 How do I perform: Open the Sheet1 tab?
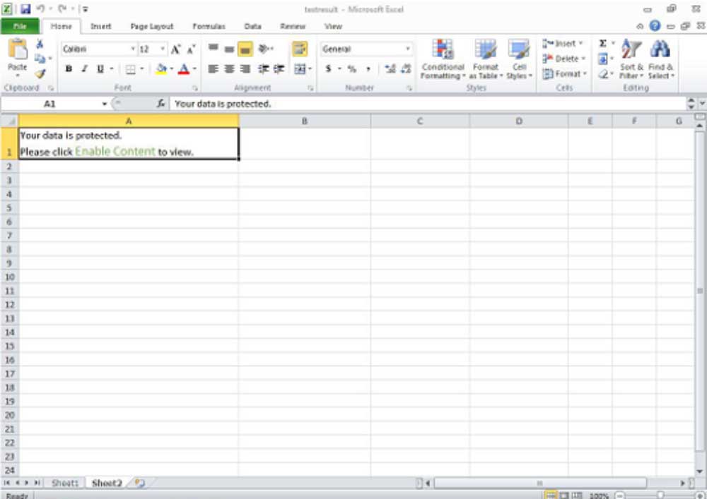click(x=64, y=483)
